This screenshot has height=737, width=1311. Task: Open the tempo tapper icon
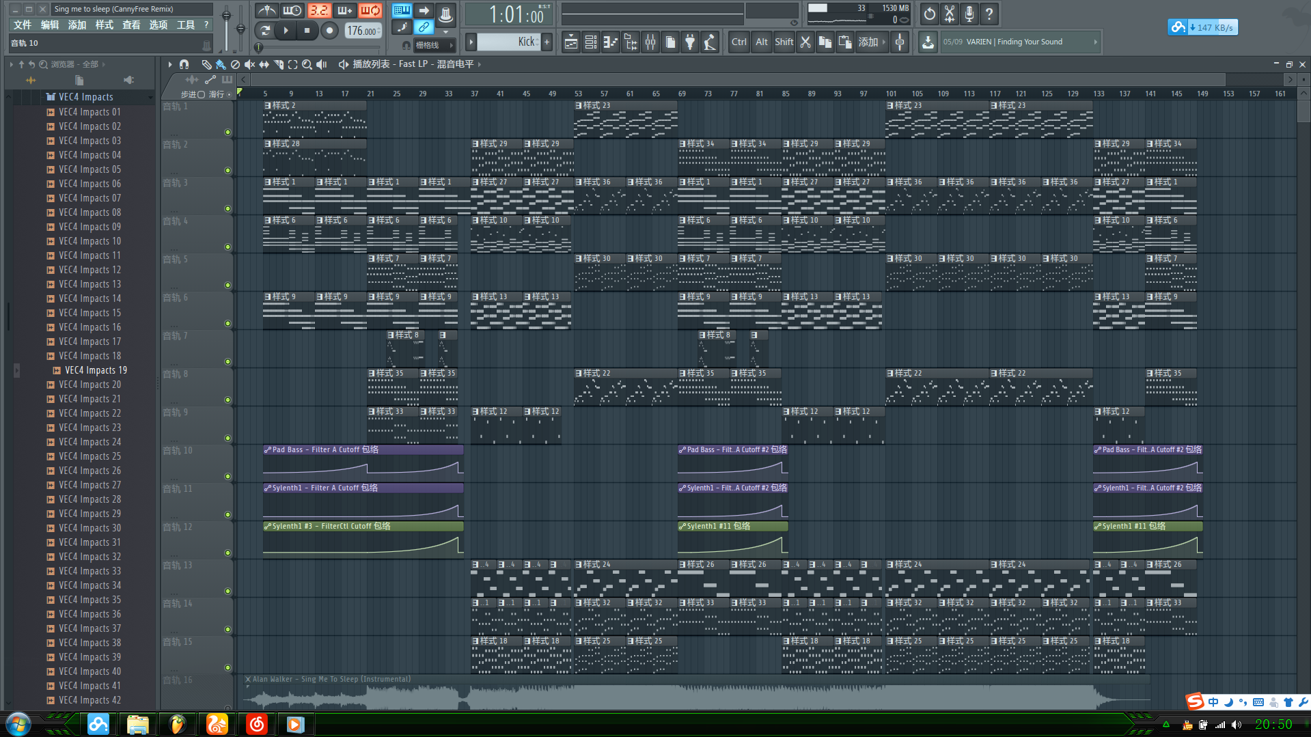point(710,42)
